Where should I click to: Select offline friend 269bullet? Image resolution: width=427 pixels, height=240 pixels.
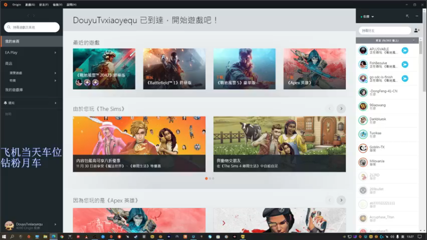(388, 190)
